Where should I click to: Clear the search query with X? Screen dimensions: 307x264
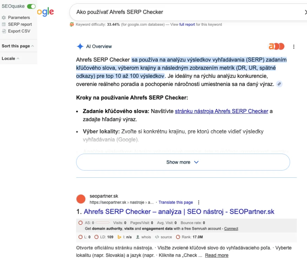click(306, 12)
